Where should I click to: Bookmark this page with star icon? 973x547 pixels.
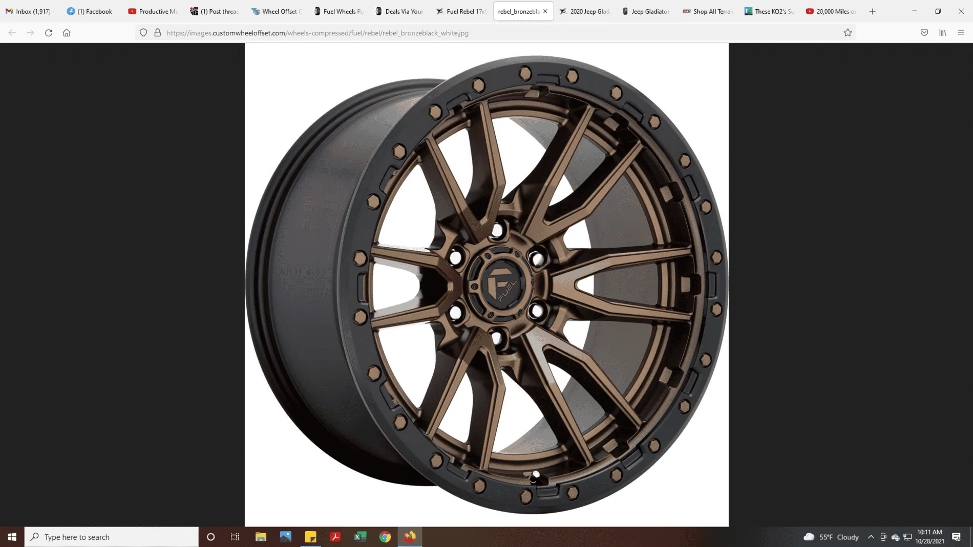848,33
